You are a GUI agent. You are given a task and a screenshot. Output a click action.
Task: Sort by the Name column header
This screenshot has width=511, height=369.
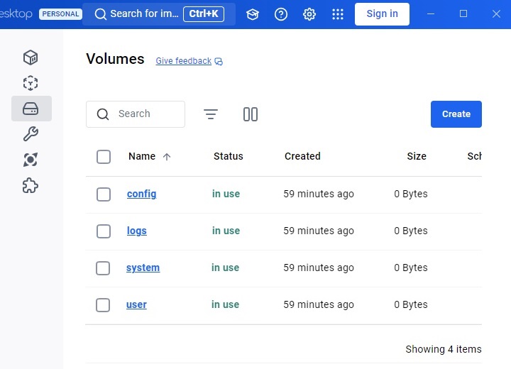[x=142, y=156]
